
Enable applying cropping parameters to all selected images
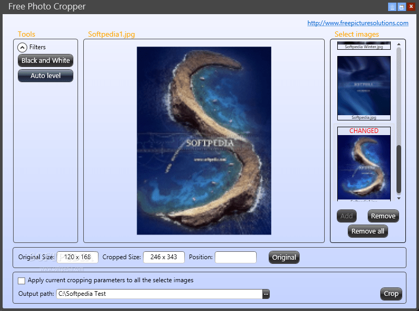[x=21, y=281]
